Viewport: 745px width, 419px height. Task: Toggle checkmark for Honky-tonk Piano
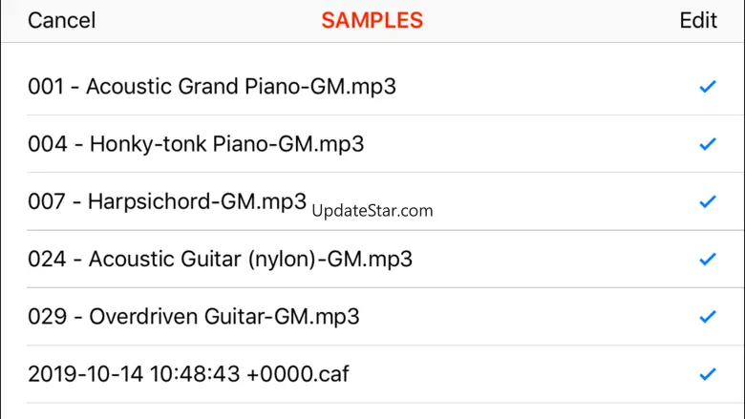708,144
